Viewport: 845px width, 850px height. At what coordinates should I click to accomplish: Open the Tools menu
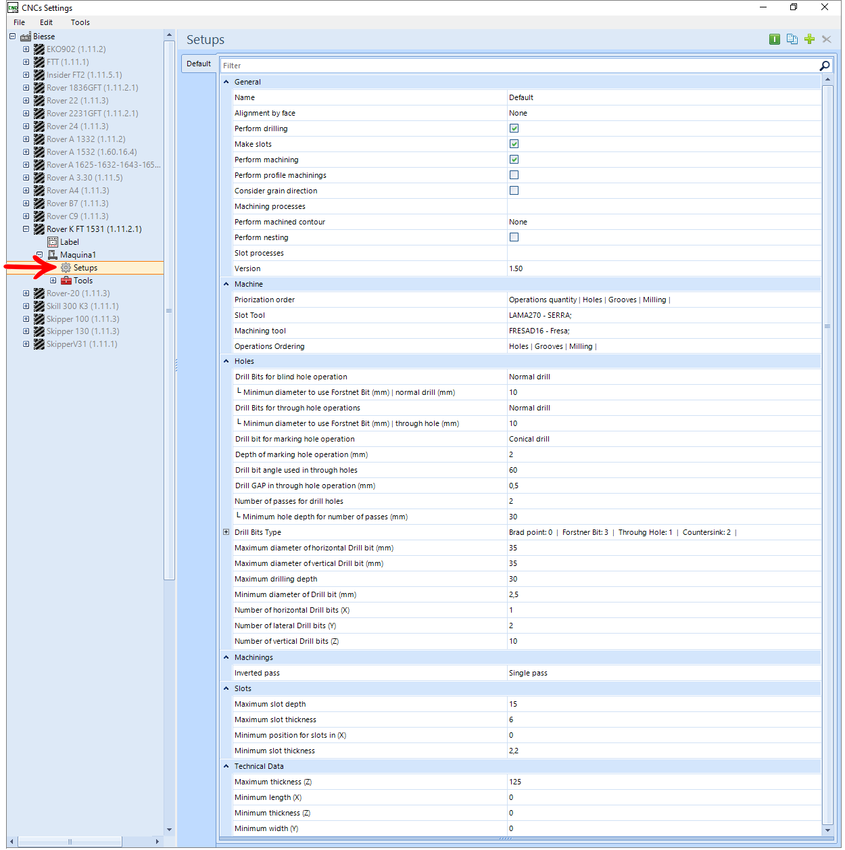pyautogui.click(x=80, y=22)
